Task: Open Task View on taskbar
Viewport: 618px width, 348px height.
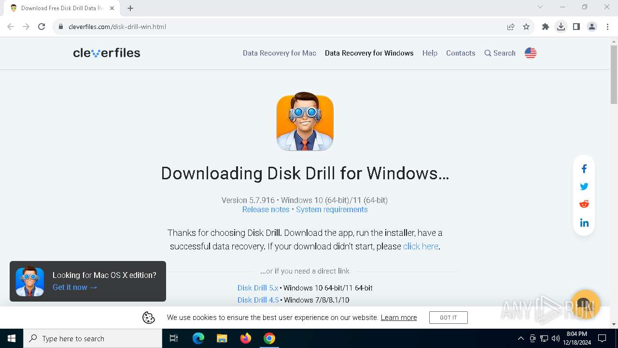Action: tap(174, 338)
